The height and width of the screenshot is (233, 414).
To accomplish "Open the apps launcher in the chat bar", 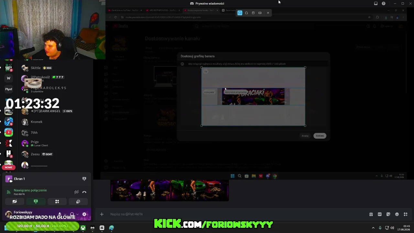I will click(406, 214).
